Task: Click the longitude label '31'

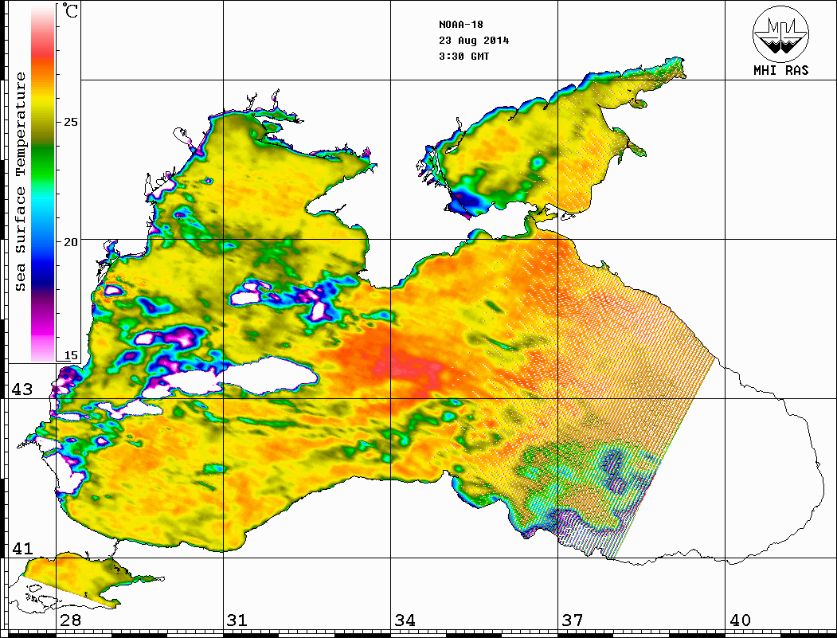Action: 237,620
